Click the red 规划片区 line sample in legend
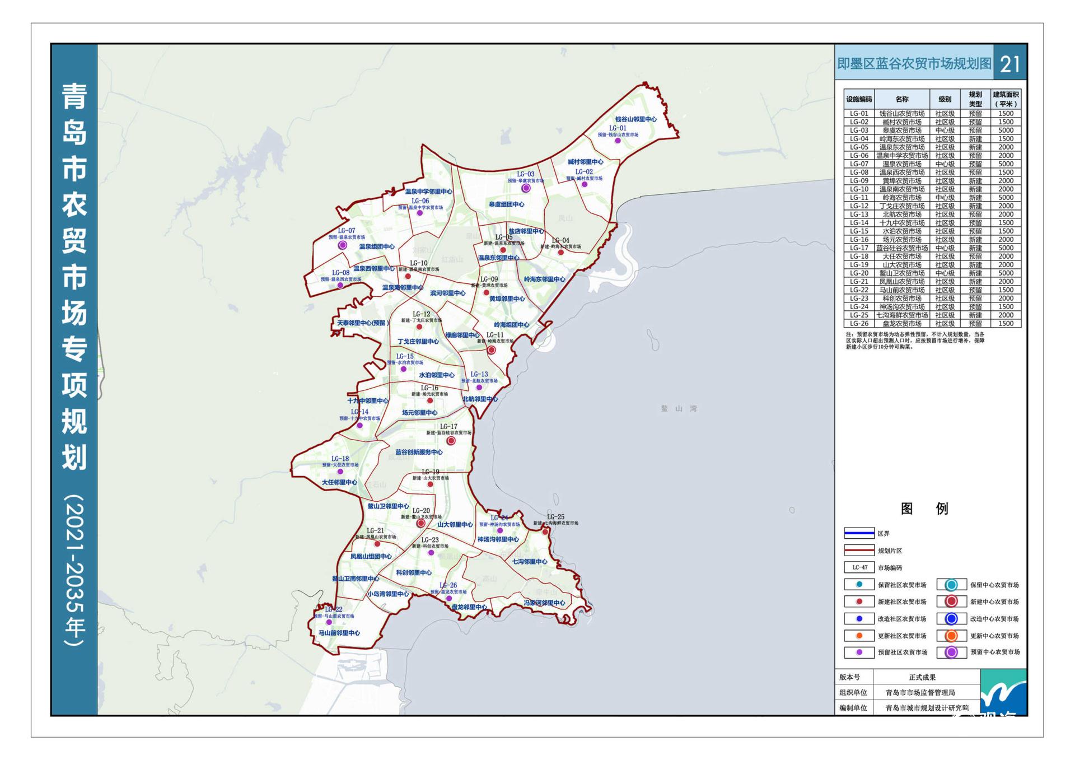Image resolution: width=1075 pixels, height=760 pixels. pyautogui.click(x=859, y=551)
